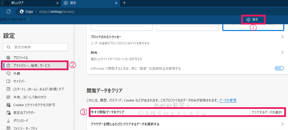Screen dimensions: 288x130
Task: Click the 新しいタブ tab page icon
Action: coord(7,3)
